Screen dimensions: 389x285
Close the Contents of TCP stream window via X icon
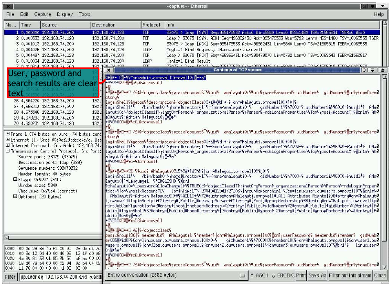pyautogui.click(x=108, y=70)
